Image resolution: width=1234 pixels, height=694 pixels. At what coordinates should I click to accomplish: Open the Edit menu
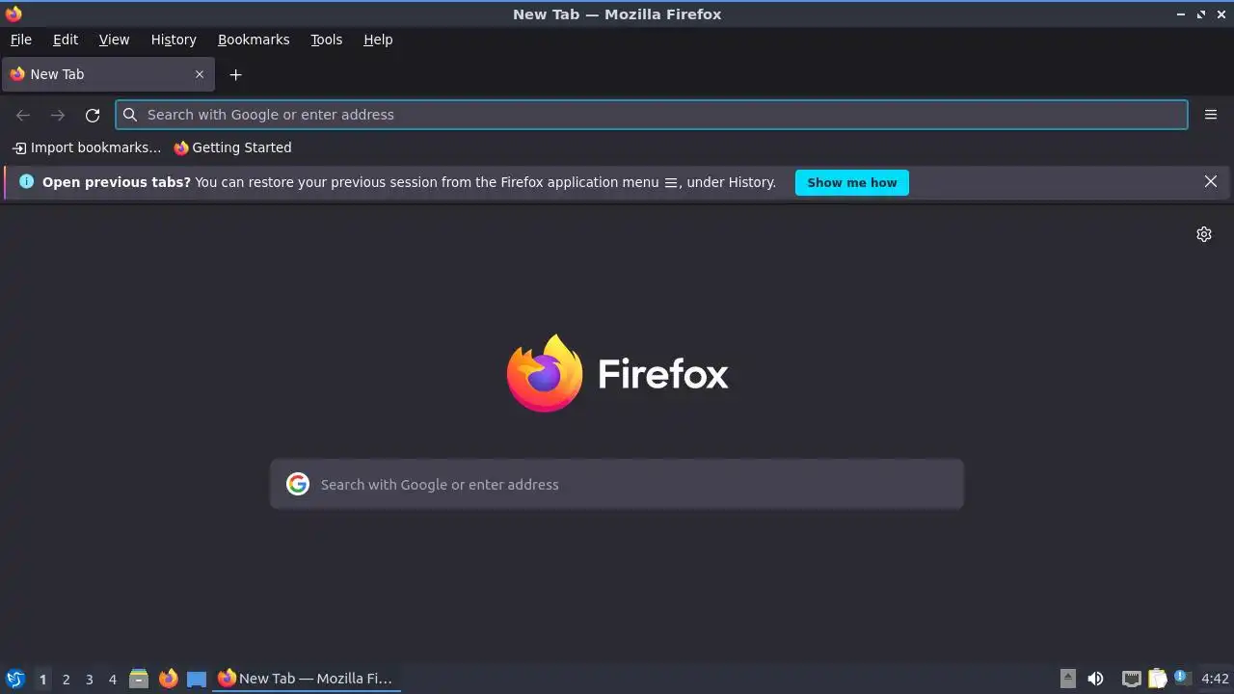coord(66,40)
